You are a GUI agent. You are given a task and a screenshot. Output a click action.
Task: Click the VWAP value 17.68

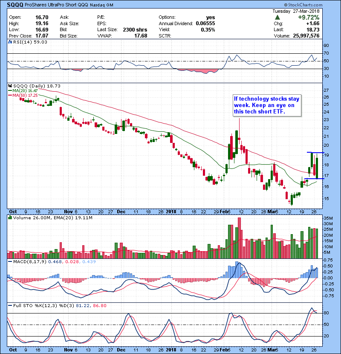coord(141,36)
